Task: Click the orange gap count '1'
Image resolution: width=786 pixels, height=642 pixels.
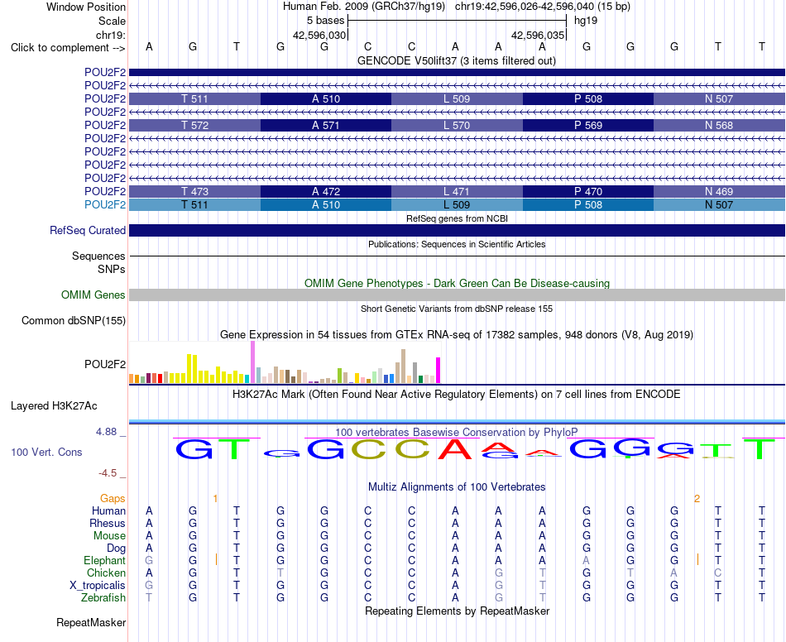Action: pyautogui.click(x=215, y=499)
